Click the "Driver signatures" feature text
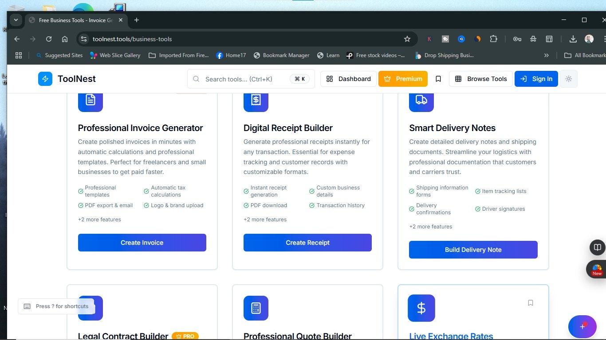This screenshot has width=606, height=340. click(504, 209)
